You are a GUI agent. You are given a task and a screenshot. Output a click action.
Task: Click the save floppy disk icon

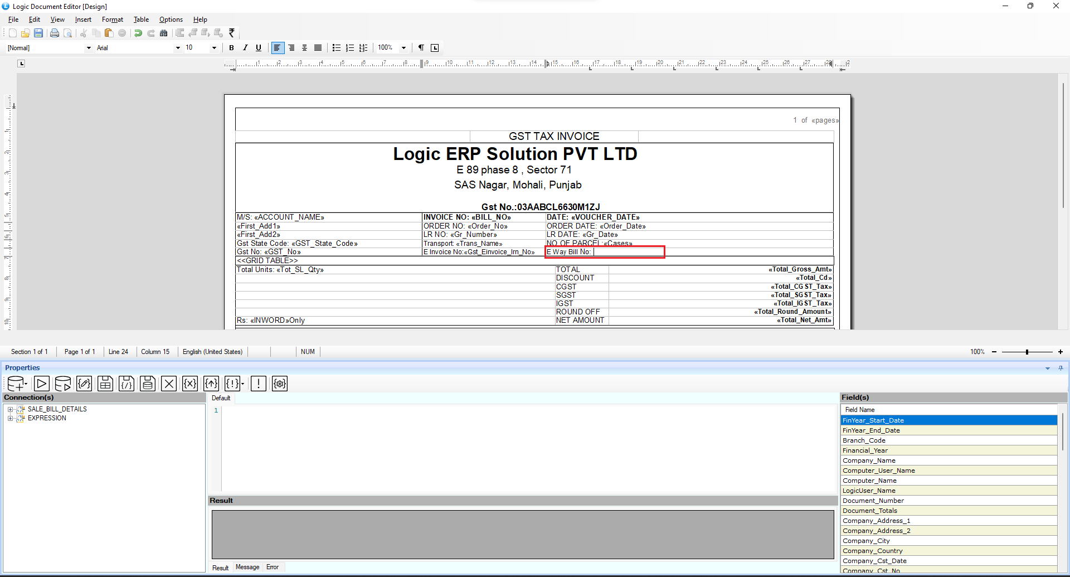tap(38, 33)
